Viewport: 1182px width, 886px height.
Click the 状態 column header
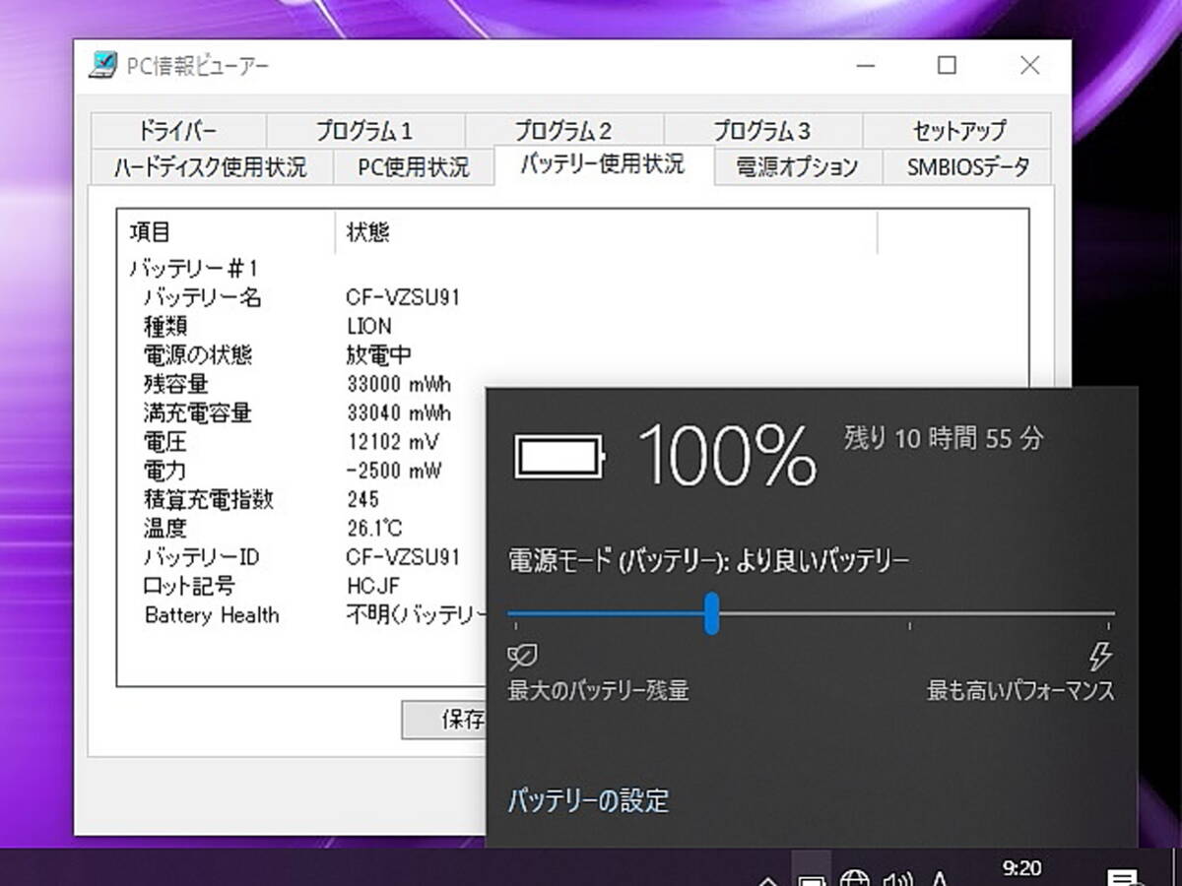[606, 232]
